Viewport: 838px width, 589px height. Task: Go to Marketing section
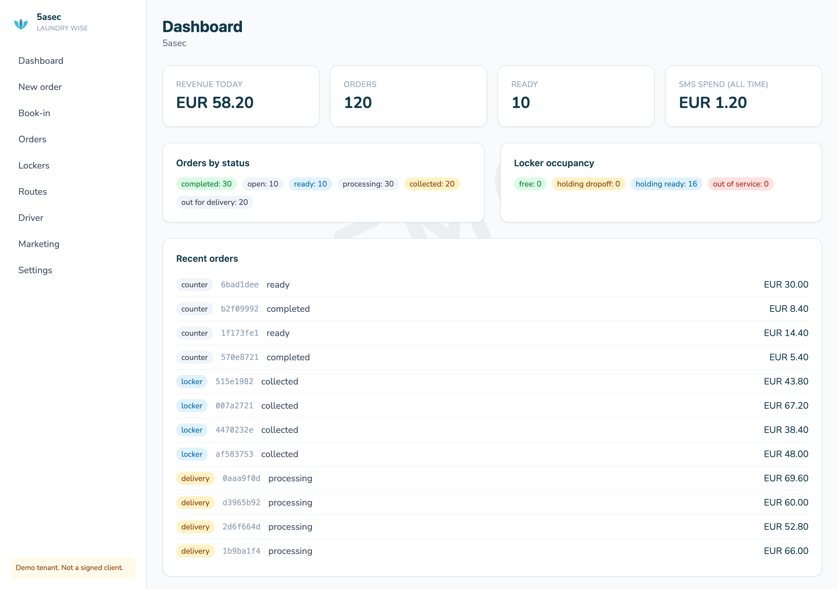pos(39,244)
